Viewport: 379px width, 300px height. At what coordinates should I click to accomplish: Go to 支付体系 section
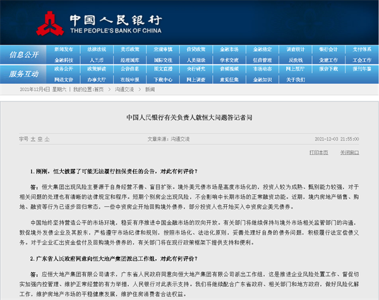coord(362,49)
